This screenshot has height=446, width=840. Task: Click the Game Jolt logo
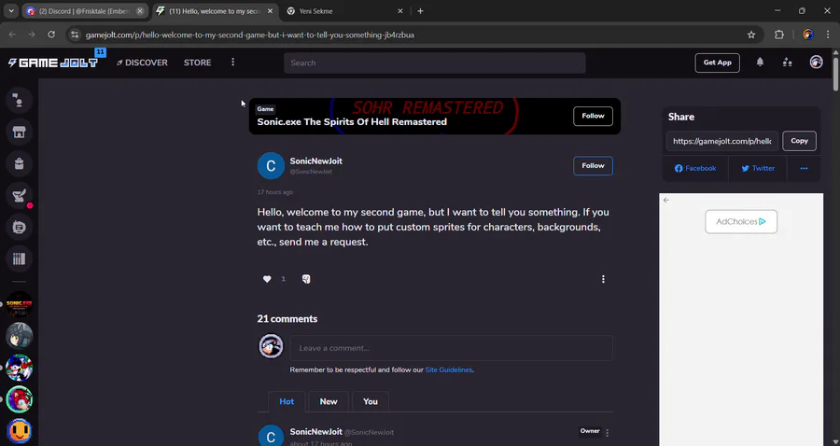tap(53, 63)
